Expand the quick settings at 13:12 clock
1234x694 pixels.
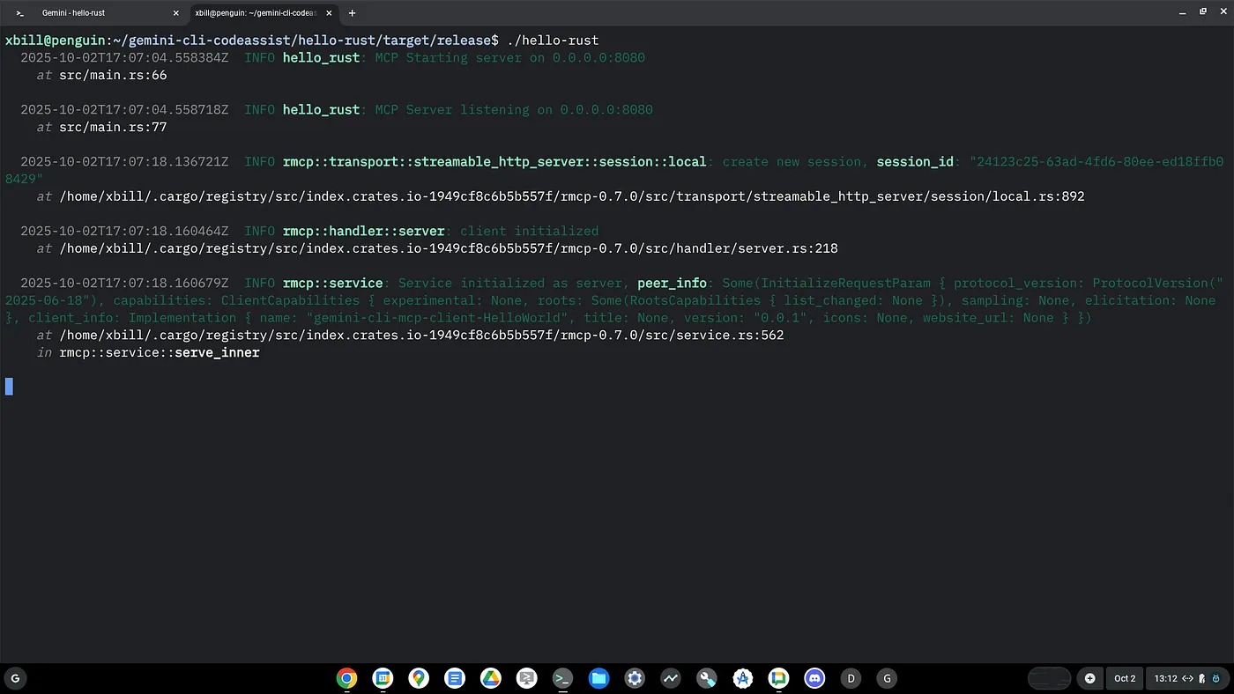[x=1179, y=678]
